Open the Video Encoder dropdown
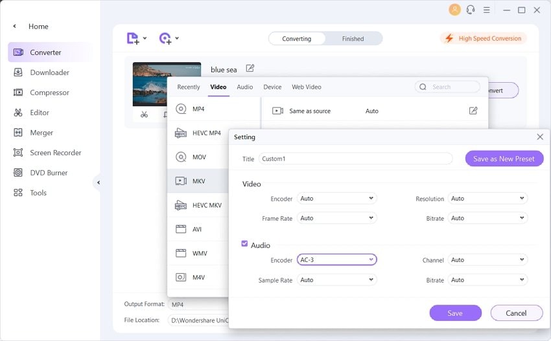The width and height of the screenshot is (551, 341). [336, 198]
